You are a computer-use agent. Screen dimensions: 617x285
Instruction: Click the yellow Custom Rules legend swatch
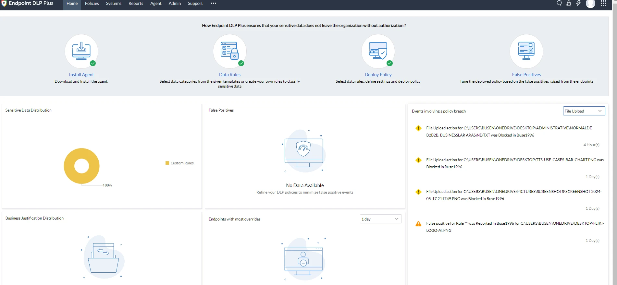(x=167, y=163)
